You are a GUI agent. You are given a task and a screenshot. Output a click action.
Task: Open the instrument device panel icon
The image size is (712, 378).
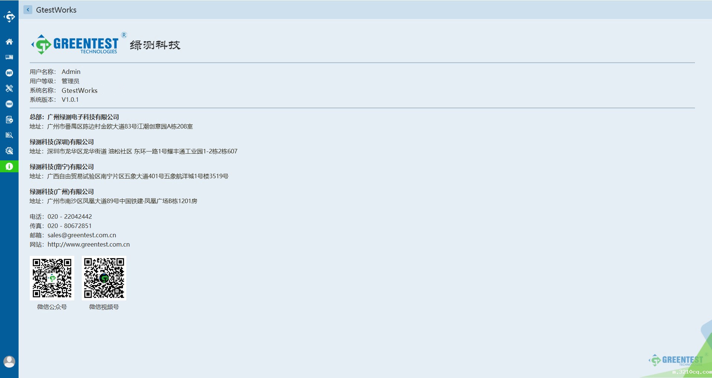click(9, 57)
